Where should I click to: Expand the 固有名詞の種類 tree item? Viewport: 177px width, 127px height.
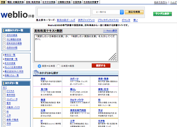[x=4, y=44]
